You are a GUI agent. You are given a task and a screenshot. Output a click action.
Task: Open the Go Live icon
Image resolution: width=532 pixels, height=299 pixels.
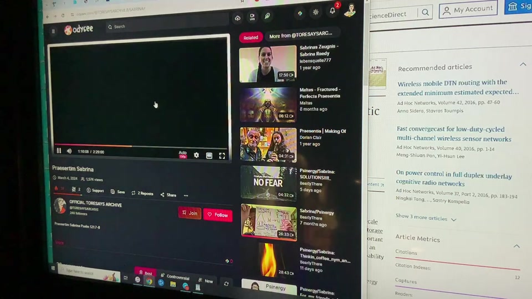pos(252,17)
